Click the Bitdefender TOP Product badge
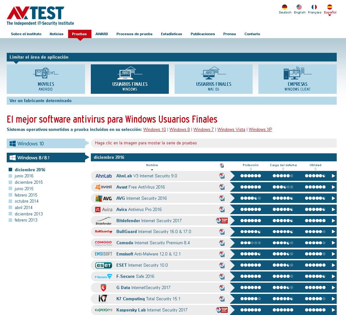Screen dimensions: 346x315 [222, 221]
